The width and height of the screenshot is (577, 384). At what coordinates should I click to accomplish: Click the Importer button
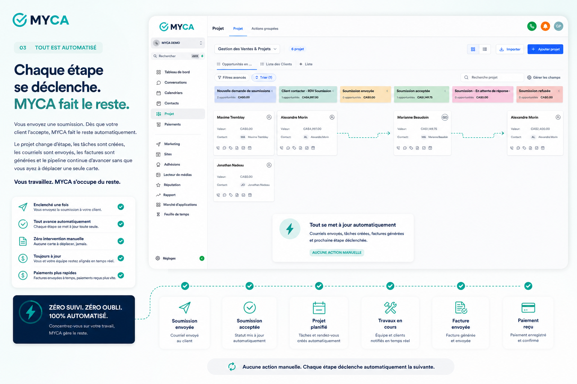click(510, 49)
